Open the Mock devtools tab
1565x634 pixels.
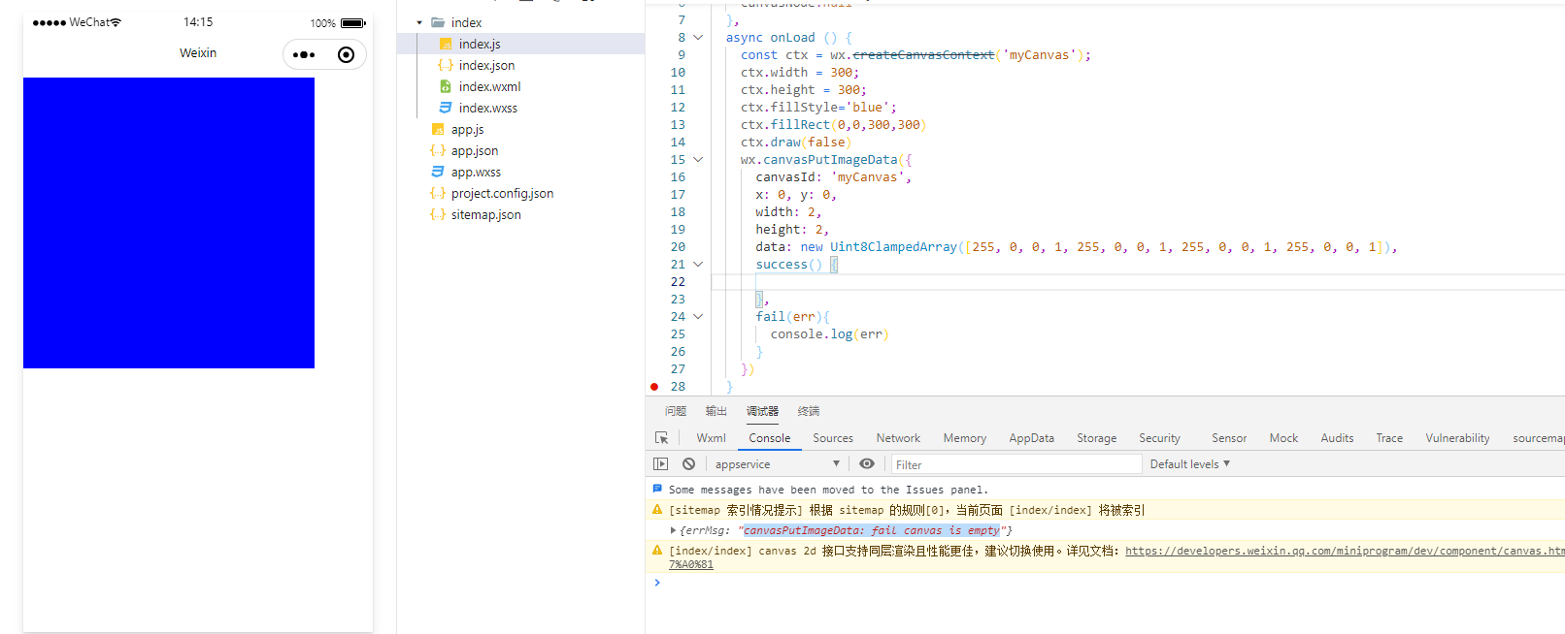(1283, 438)
